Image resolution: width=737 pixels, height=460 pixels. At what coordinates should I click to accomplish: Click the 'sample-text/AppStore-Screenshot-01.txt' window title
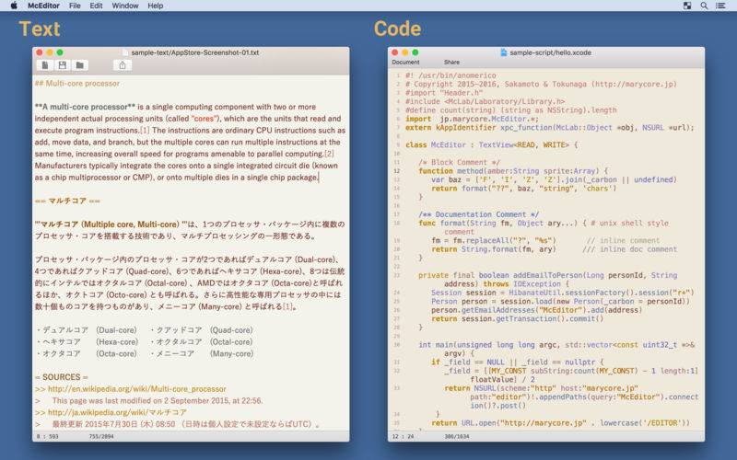(195, 52)
